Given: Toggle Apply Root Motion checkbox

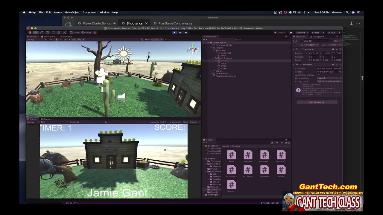Looking at the screenshot, I should click(x=318, y=75).
